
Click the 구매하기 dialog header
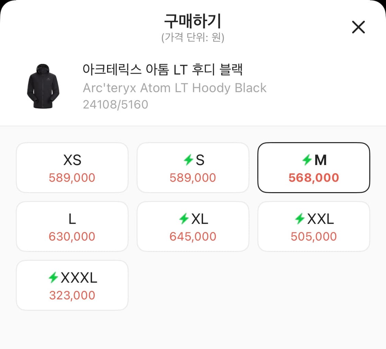[193, 21]
